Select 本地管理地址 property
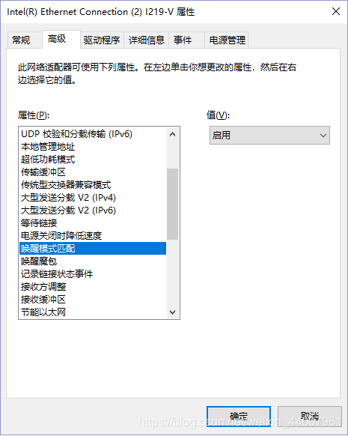 (x=93, y=147)
